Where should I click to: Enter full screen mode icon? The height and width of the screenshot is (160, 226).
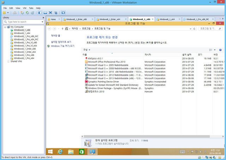[50, 13]
